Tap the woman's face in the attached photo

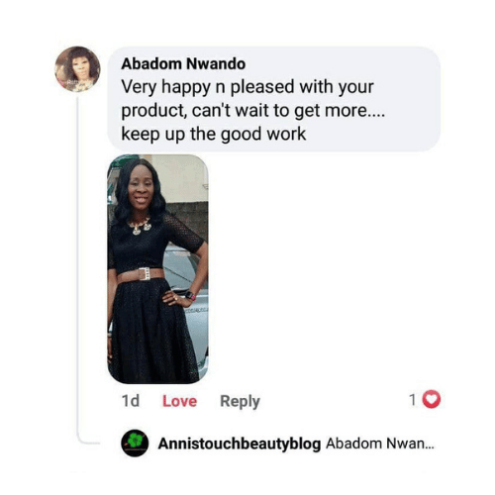click(141, 186)
